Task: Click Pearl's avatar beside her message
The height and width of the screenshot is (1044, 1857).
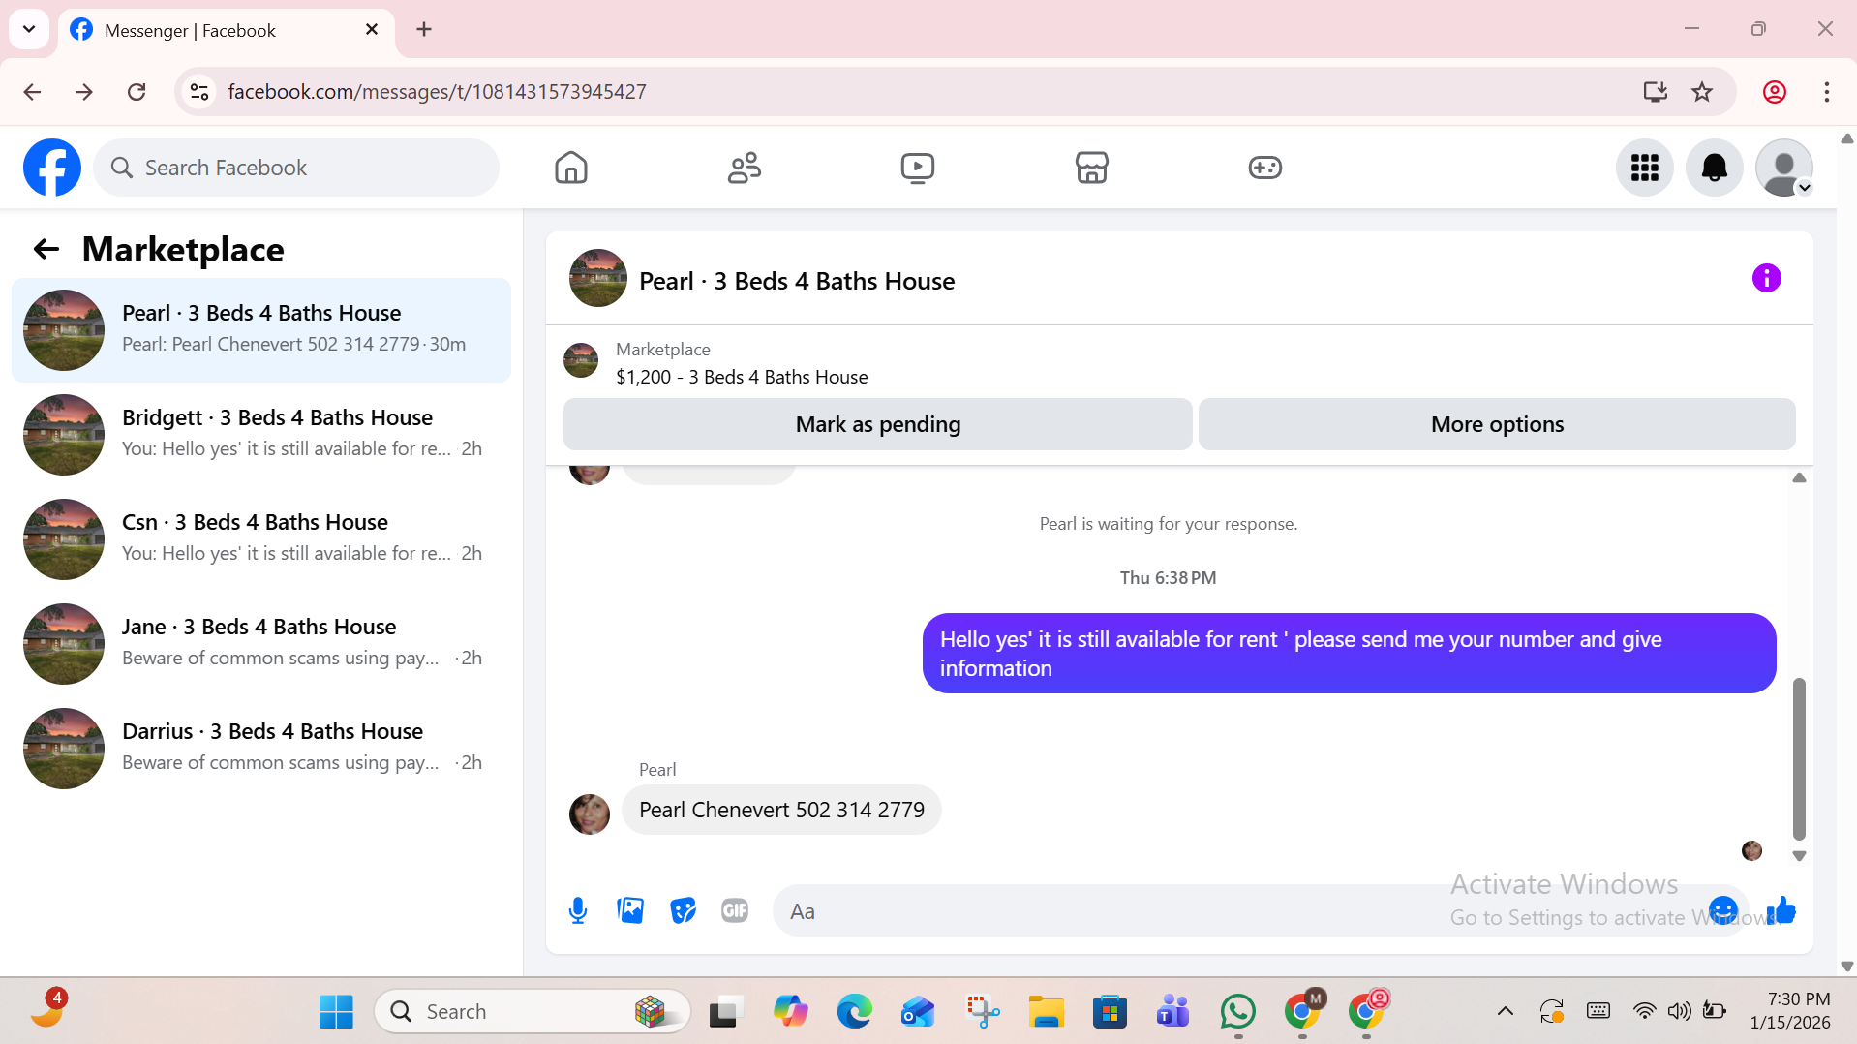Action: [590, 814]
